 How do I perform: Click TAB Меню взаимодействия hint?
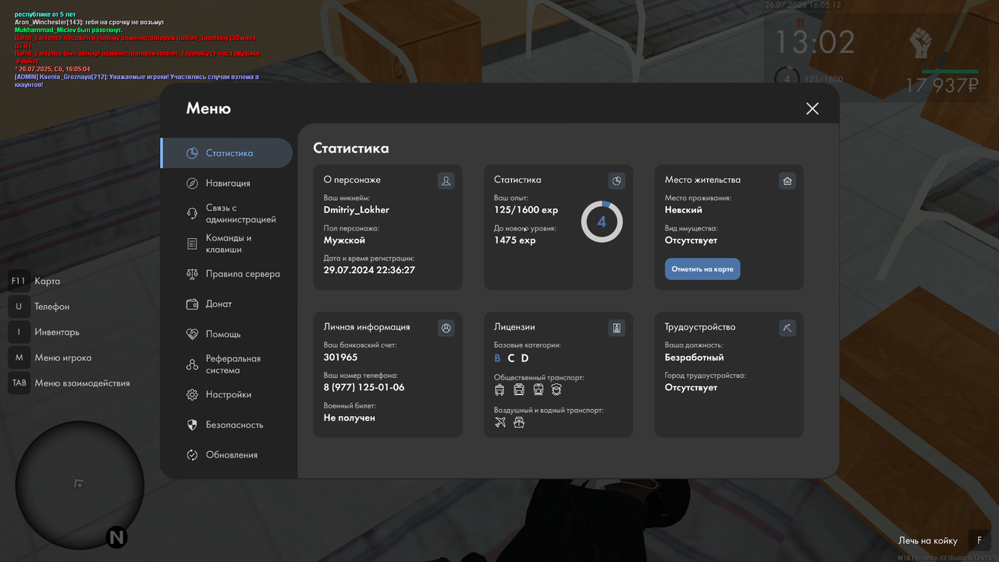coord(69,383)
